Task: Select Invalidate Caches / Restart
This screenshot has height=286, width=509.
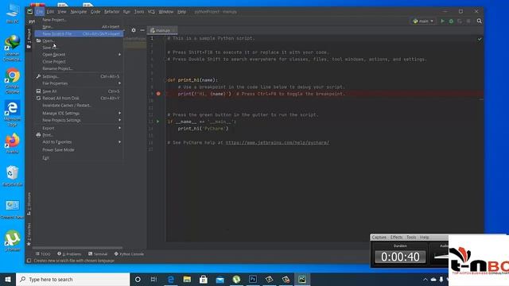Action: point(79,106)
